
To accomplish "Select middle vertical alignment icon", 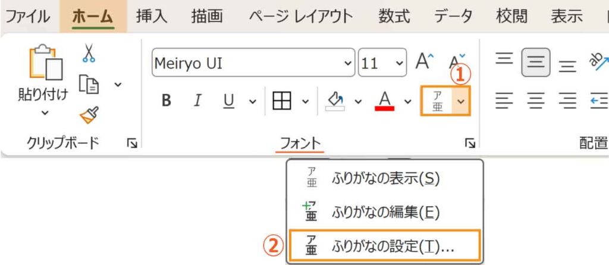I will pyautogui.click(x=536, y=62).
